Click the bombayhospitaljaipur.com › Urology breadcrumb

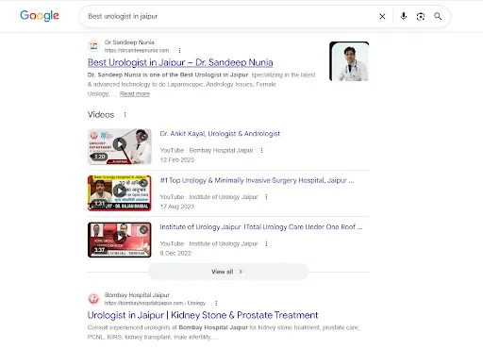[155, 303]
